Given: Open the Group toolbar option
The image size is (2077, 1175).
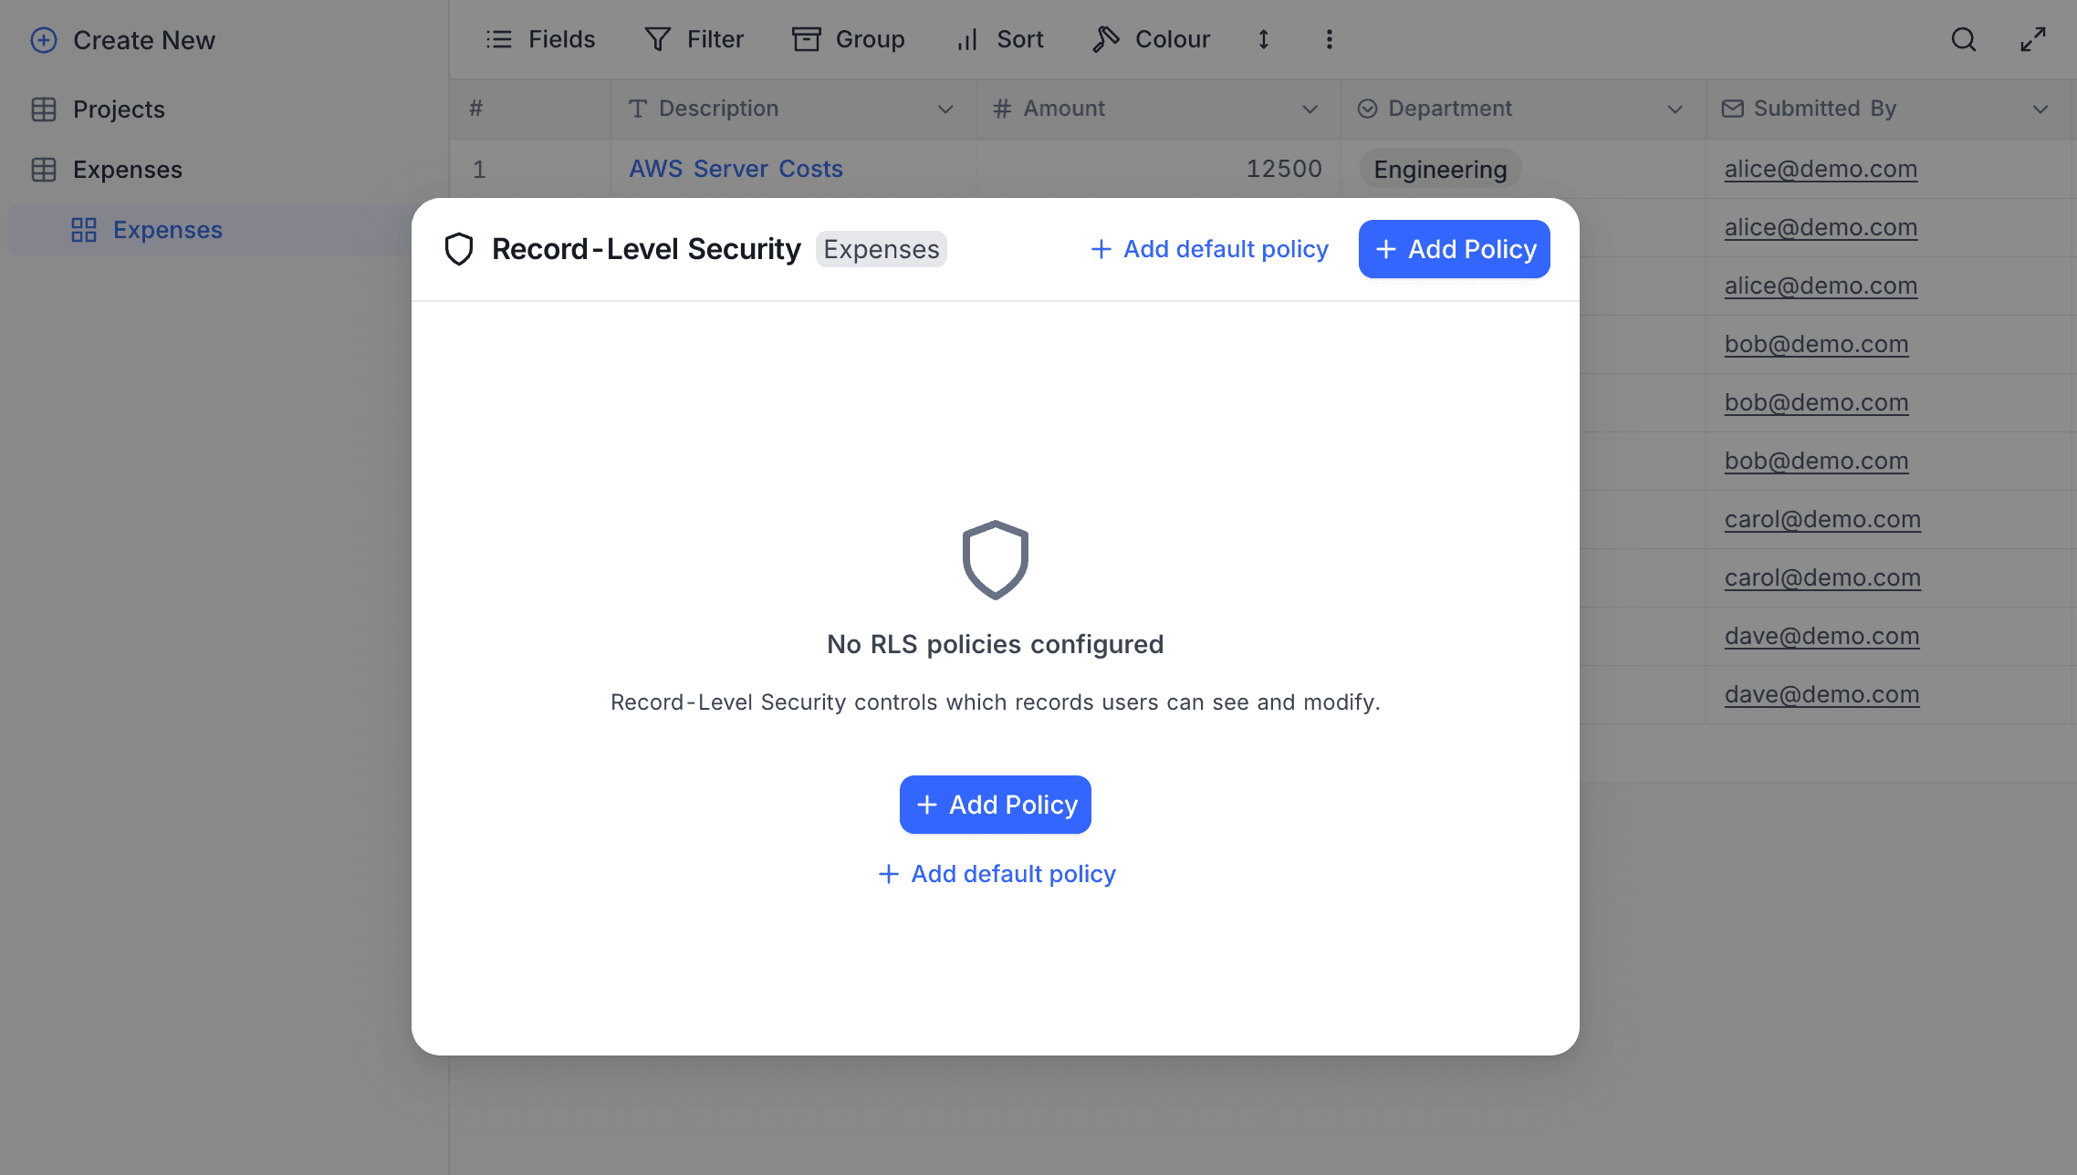Looking at the screenshot, I should point(849,39).
